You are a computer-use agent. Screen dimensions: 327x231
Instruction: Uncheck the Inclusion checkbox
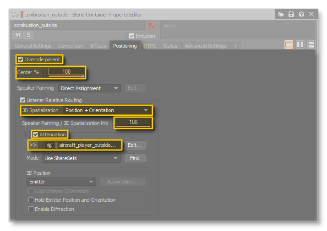tap(131, 36)
